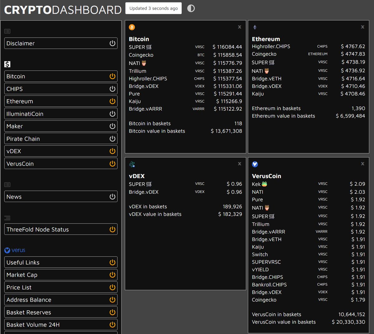Click vYIELD row in VerusCoin card
374x334 pixels.
coord(309,269)
